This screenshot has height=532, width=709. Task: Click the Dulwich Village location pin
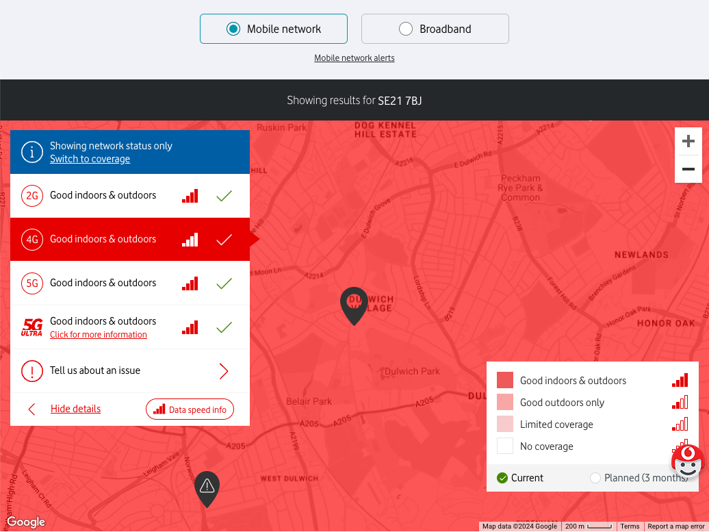pos(354,305)
